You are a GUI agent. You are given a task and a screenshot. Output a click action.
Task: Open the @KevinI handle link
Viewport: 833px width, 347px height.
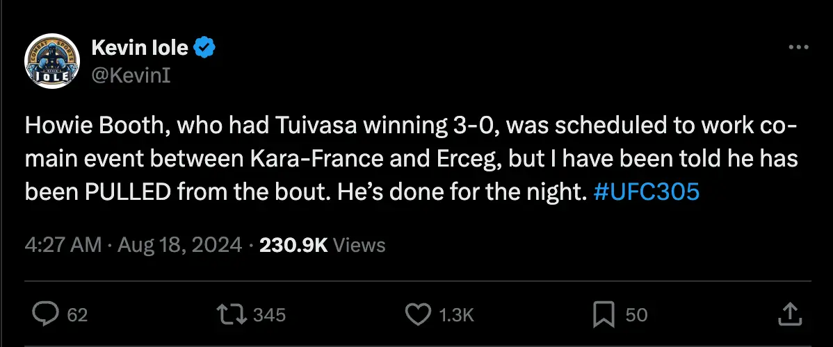[131, 74]
